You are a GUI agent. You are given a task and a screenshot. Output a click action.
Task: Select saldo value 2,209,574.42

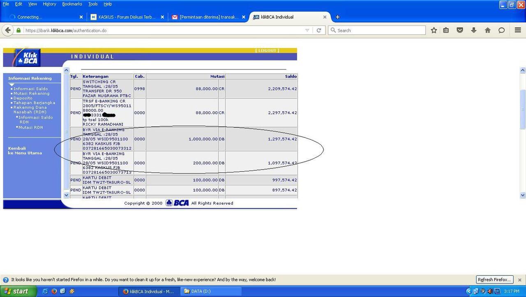tap(282, 89)
